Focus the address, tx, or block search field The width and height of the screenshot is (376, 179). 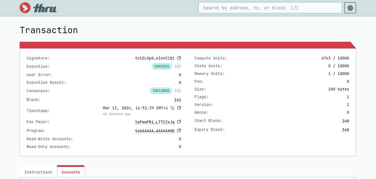click(270, 8)
